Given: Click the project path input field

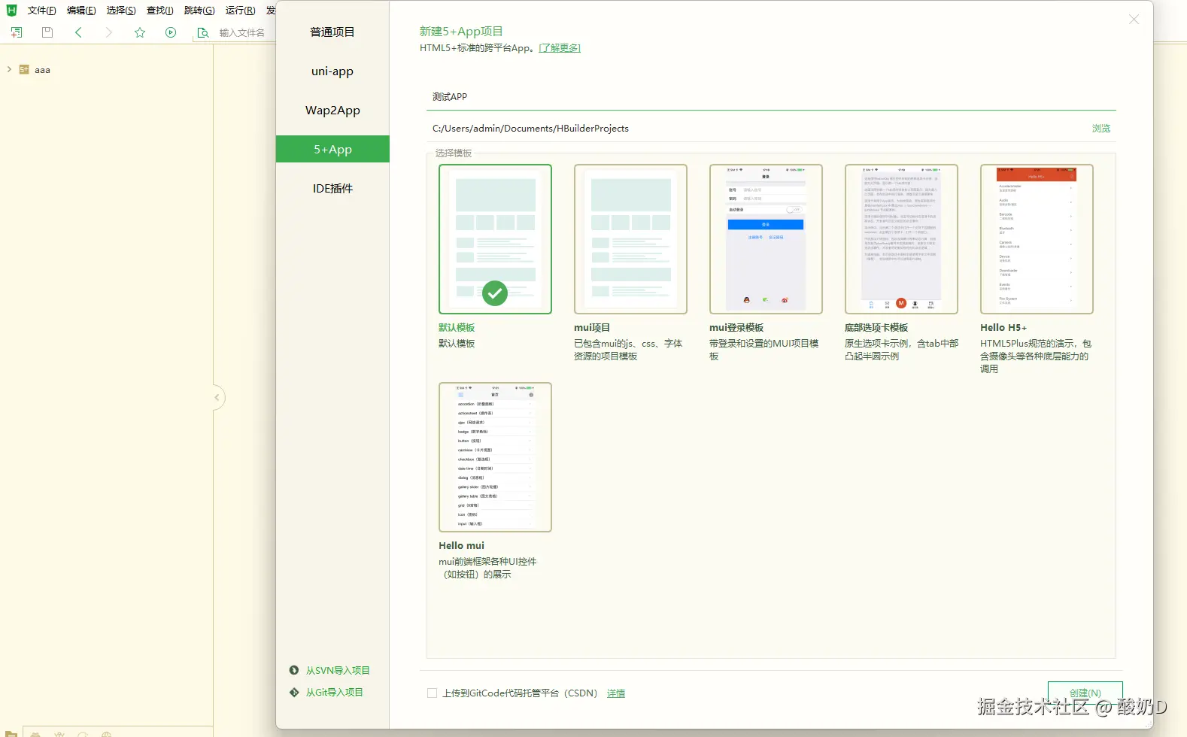Looking at the screenshot, I should click(x=756, y=129).
